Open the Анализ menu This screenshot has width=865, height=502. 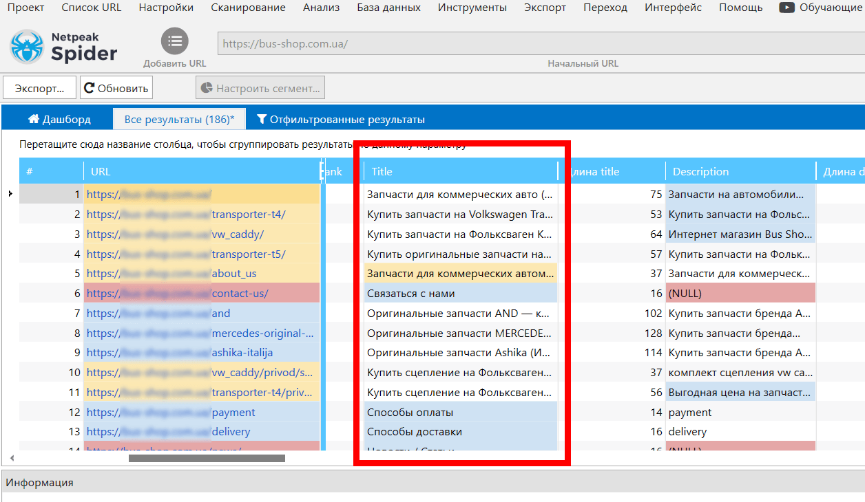click(321, 8)
